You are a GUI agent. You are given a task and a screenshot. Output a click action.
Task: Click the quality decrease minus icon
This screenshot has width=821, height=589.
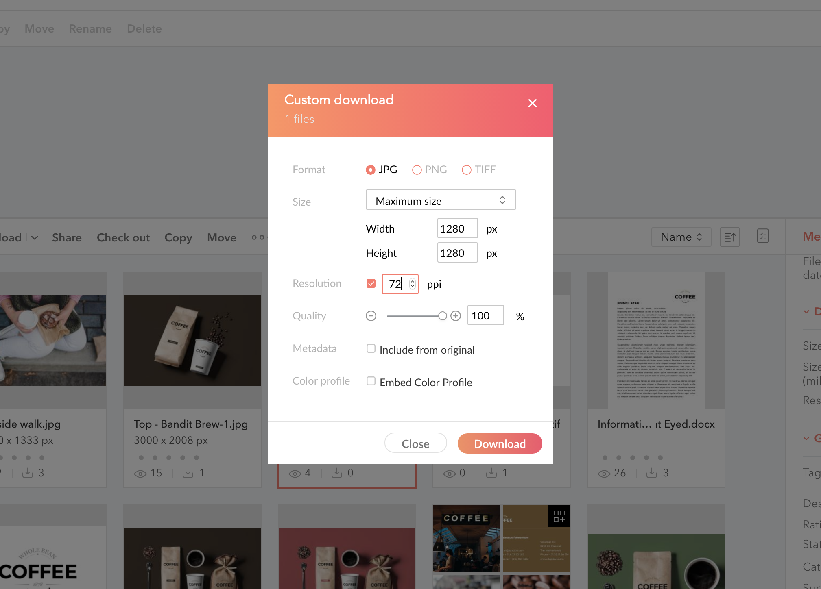coord(371,316)
